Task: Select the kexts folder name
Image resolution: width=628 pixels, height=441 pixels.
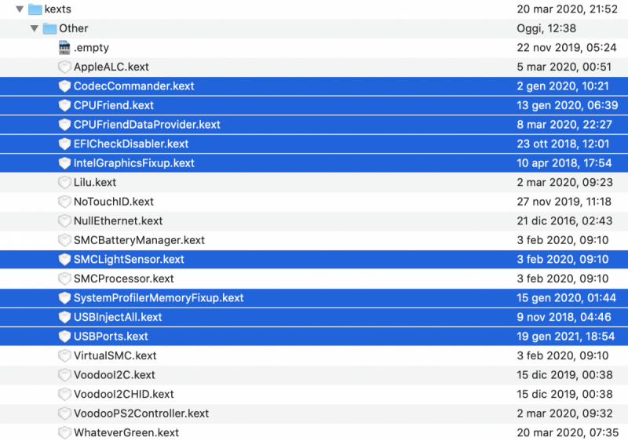Action: 57,9
